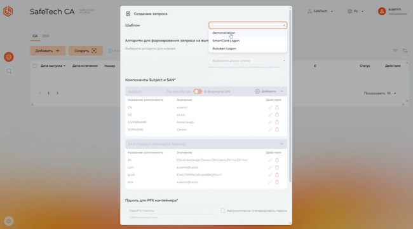Go to next table page
This screenshot has height=229, width=413.
[x=57, y=93]
